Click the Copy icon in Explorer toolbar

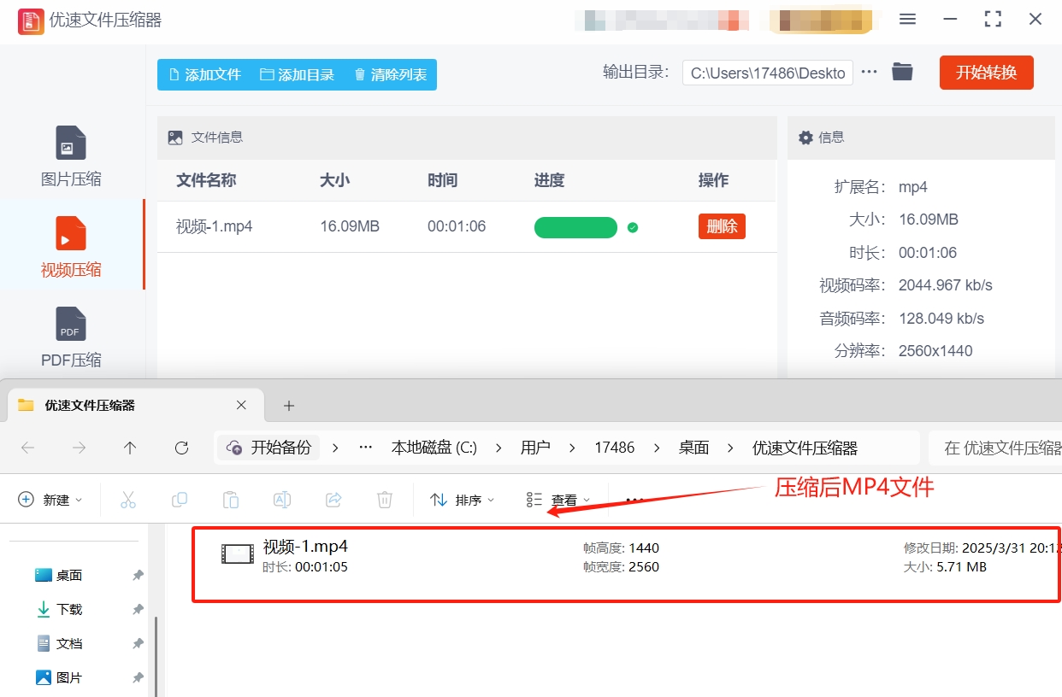coord(180,500)
